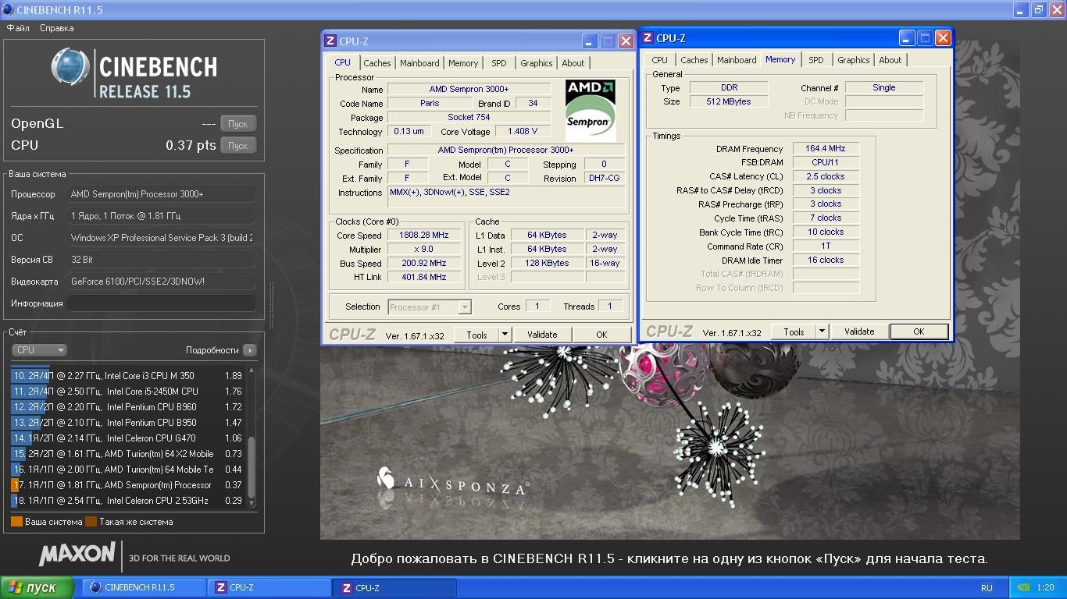Select ranking row Intel Pentium CPU B960

point(128,407)
